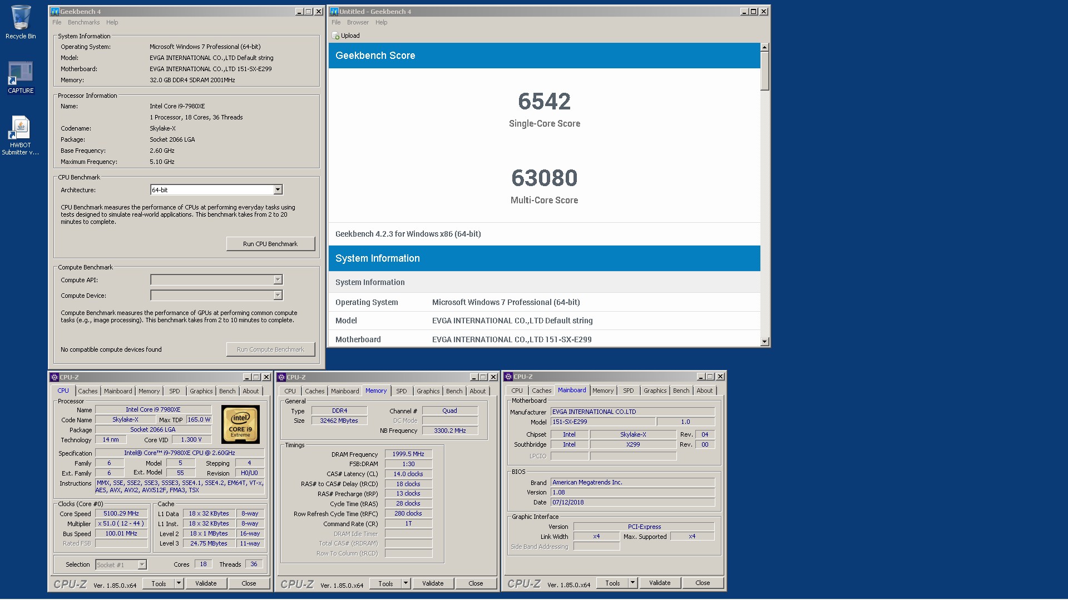
Task: Select Mainboard tab in Memory CPU-Z window
Action: [x=345, y=391]
